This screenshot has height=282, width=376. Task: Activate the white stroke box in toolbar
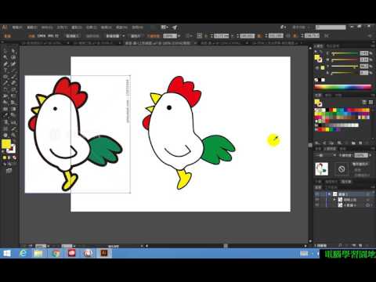12,149
